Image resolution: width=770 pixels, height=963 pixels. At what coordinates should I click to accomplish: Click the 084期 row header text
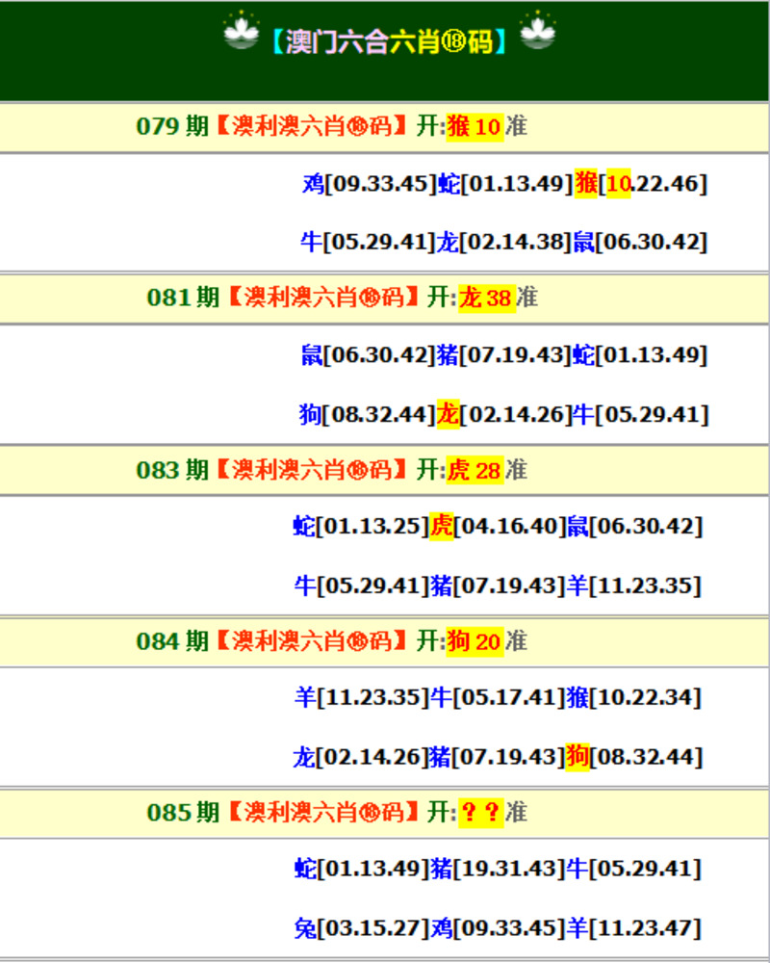pyautogui.click(x=331, y=641)
